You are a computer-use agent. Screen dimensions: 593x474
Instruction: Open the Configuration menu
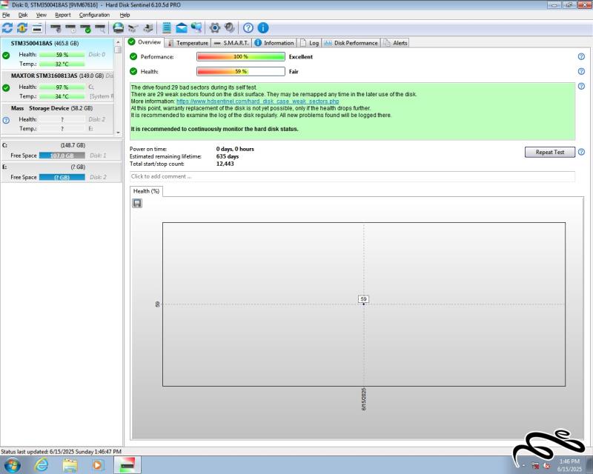94,15
